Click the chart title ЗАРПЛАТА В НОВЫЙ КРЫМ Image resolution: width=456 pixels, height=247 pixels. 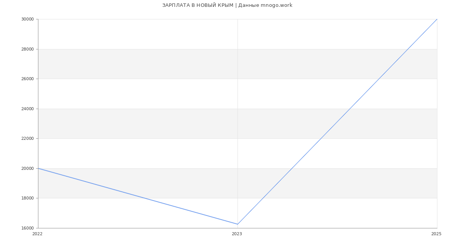click(198, 5)
